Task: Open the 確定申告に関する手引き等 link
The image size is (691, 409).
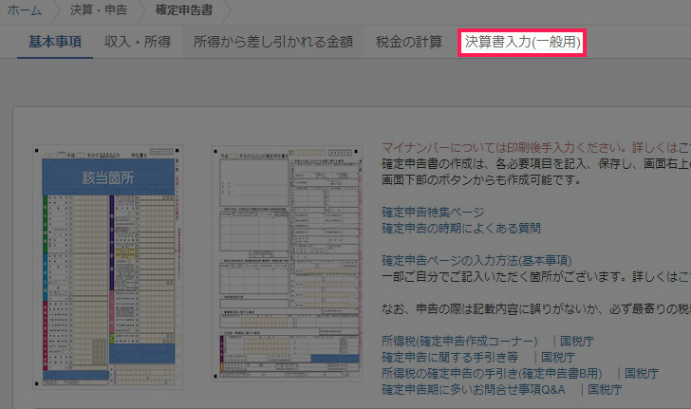Action: [449, 357]
